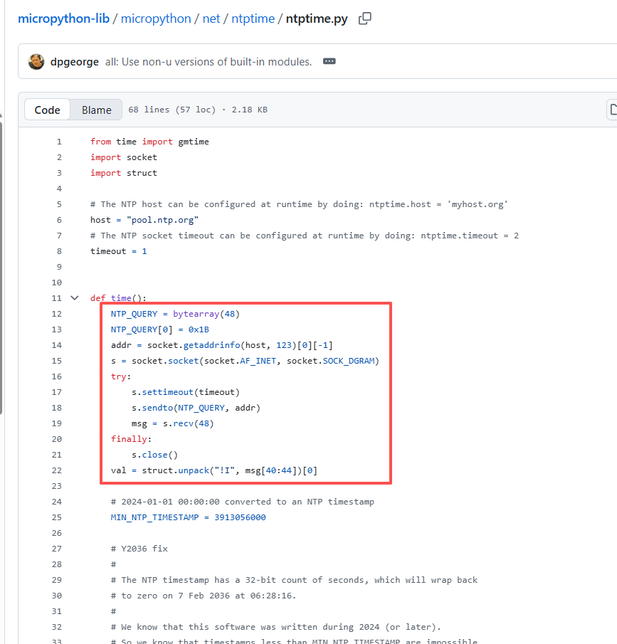
Task: Click the settimeout method on line 17
Action: pos(168,392)
